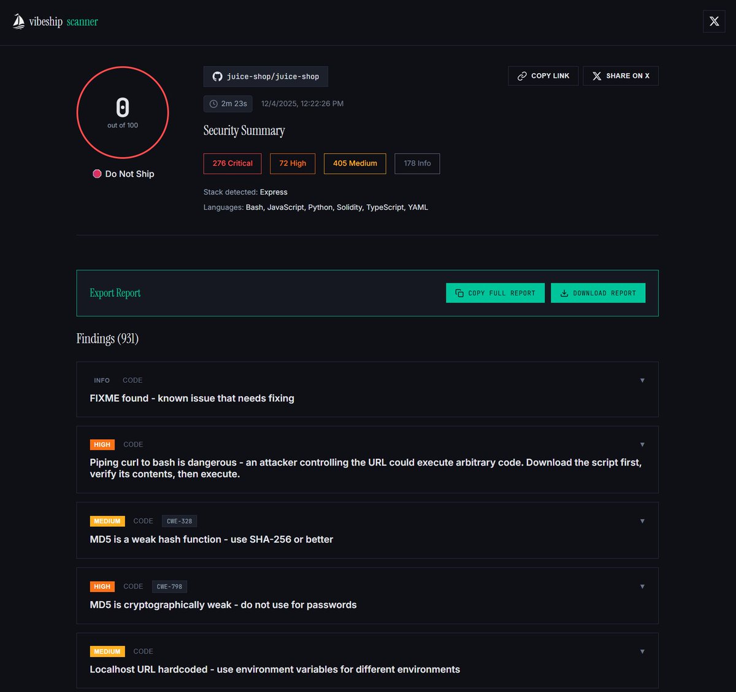Screen dimensions: 736x692
Task: Click the Findings (931) heading
Action: (x=107, y=339)
